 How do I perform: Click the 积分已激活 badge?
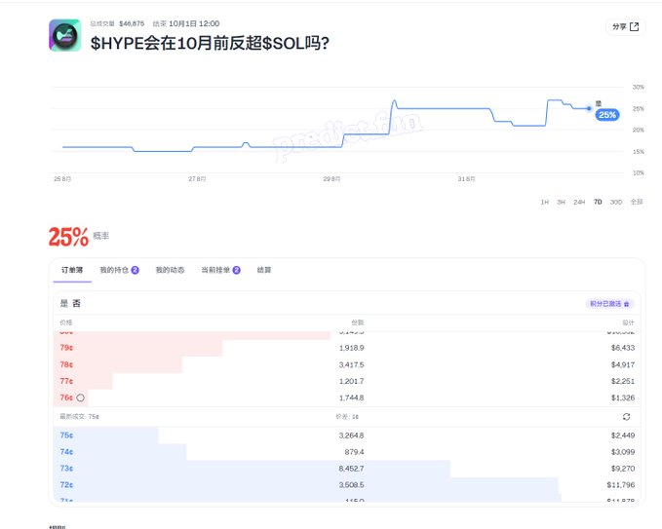pyautogui.click(x=609, y=304)
